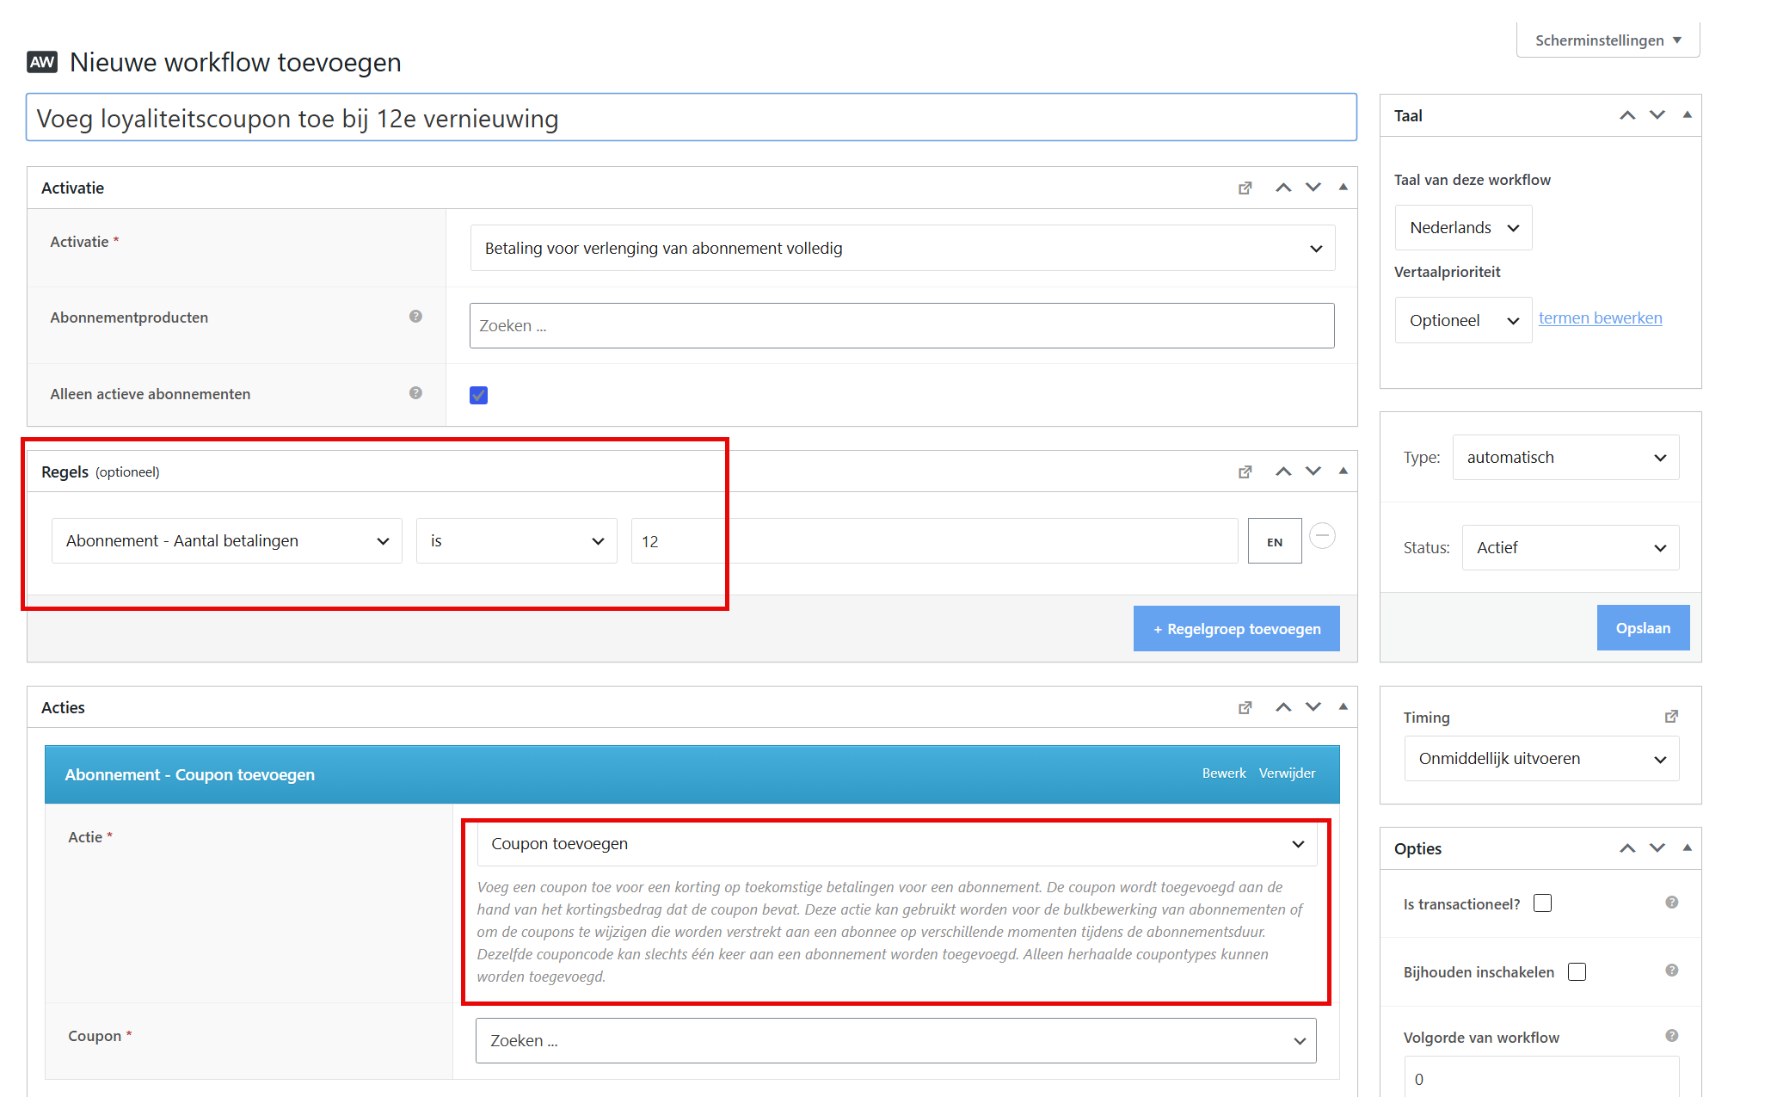Viewport: 1777px width, 1097px height.
Task: Click help icon next to Is transactioneel
Action: 1671,903
